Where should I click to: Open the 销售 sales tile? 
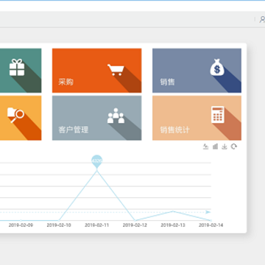(197, 71)
